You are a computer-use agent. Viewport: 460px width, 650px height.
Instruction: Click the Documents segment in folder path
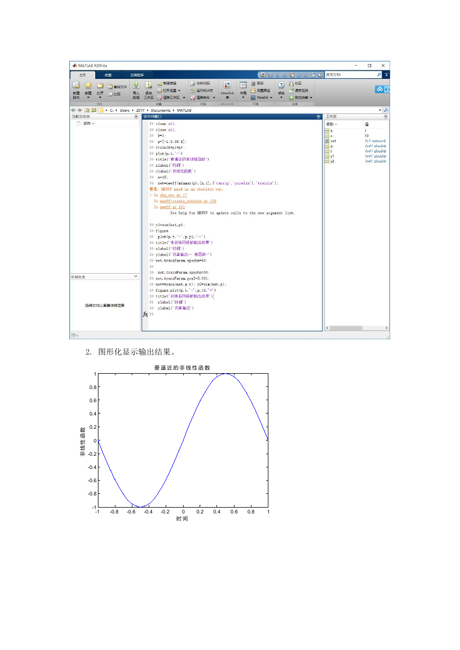[161, 110]
